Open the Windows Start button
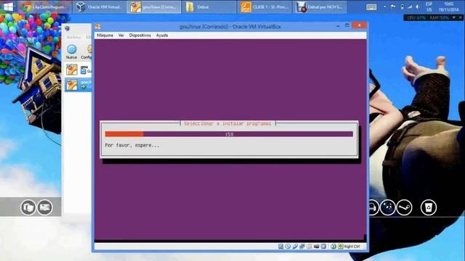465x261 pixels. [x=8, y=7]
